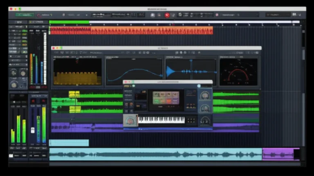Image resolution: width=314 pixels, height=176 pixels.
Task: Click the red record button in transport
Action: tap(167, 15)
